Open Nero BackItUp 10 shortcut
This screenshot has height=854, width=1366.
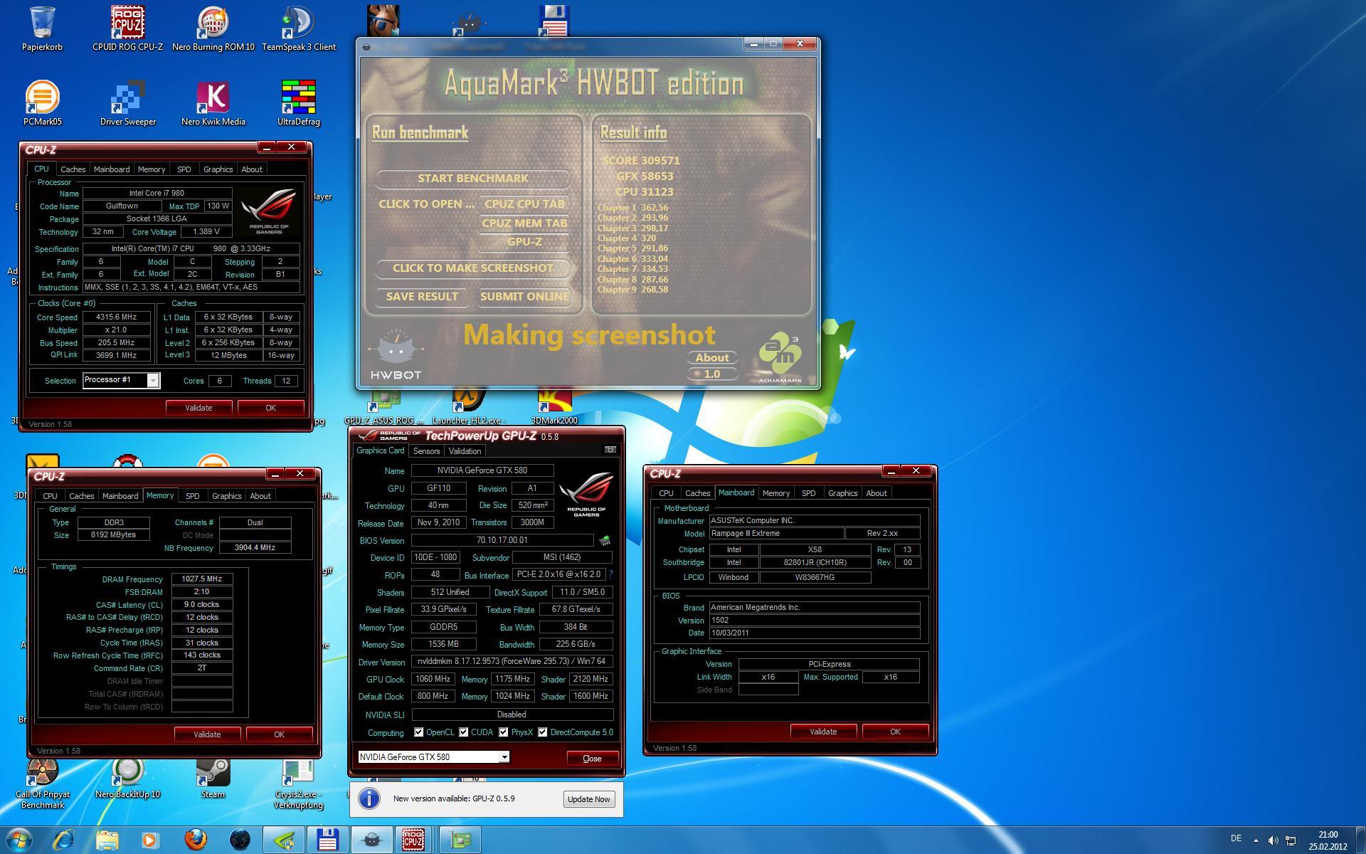coord(127,777)
